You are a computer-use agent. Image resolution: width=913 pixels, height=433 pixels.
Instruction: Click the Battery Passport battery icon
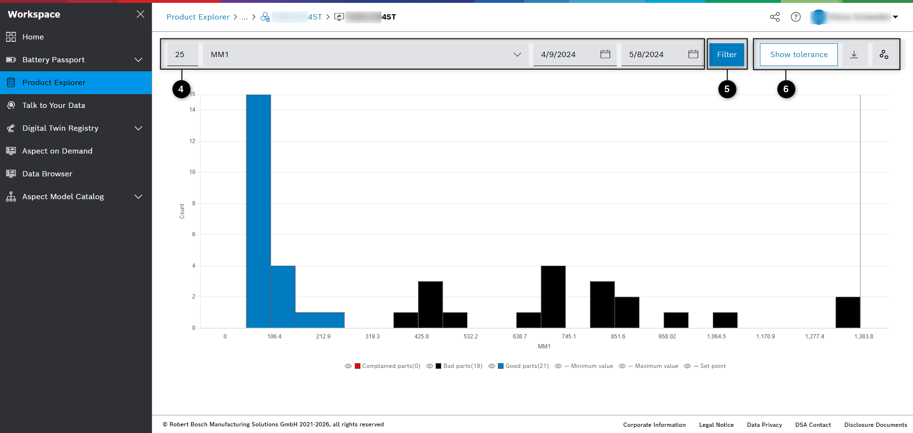(x=11, y=60)
